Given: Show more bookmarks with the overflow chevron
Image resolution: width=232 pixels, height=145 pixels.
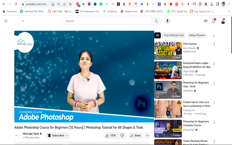Looking at the screenshot, I should (x=229, y=11).
